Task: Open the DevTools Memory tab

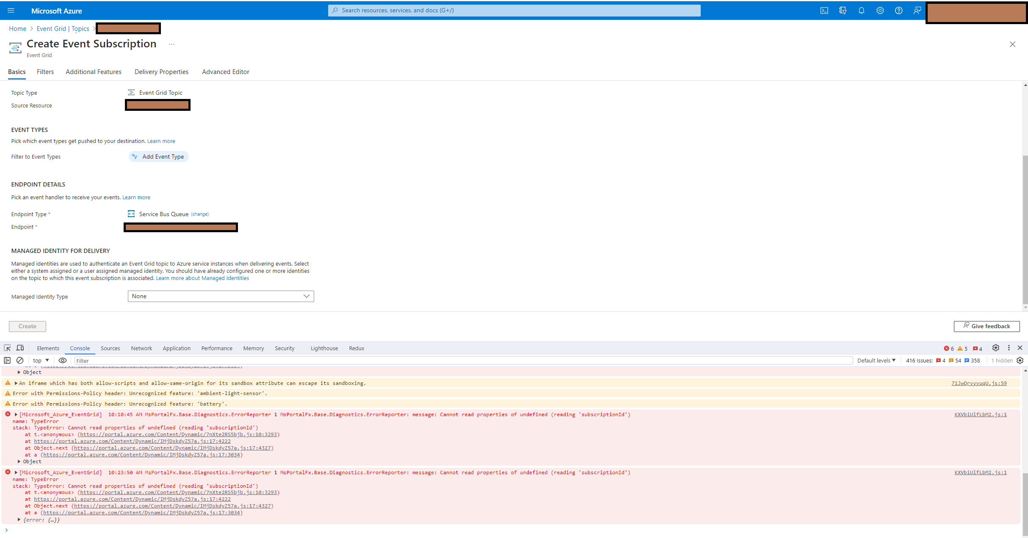Action: [x=253, y=349]
